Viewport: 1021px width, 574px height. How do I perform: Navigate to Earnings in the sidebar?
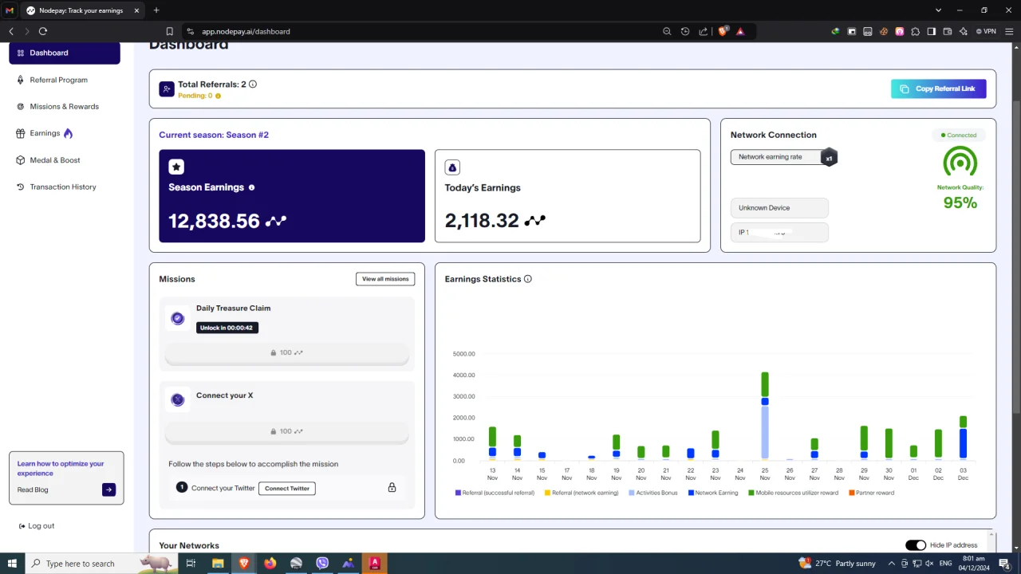45,133
